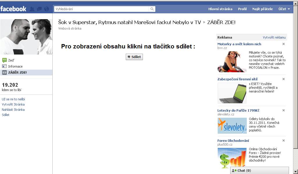Click the Zeď wall icon

click(x=4, y=60)
